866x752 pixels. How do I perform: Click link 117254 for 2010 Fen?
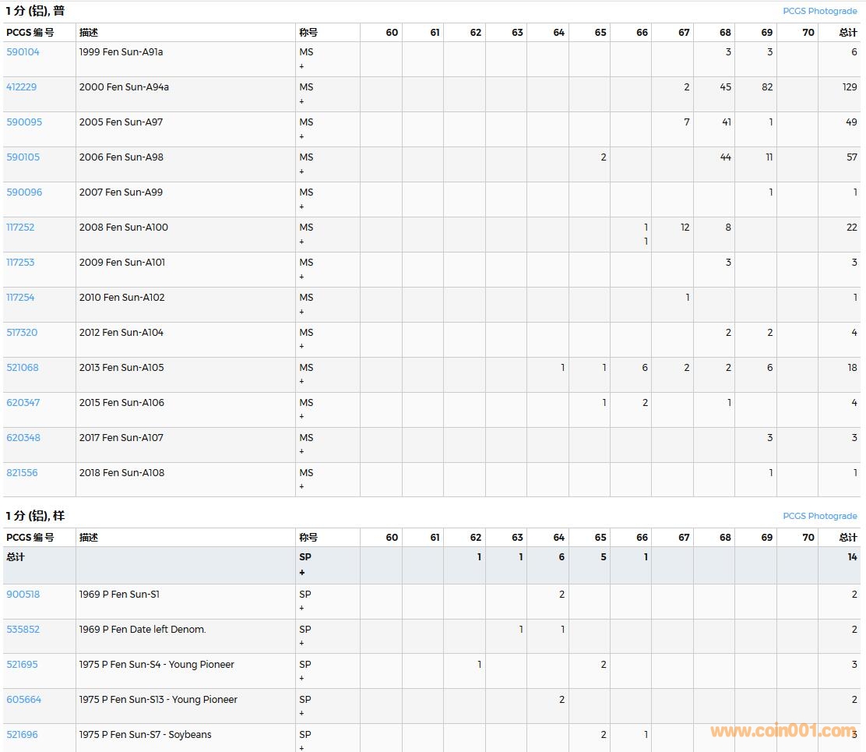coord(20,298)
